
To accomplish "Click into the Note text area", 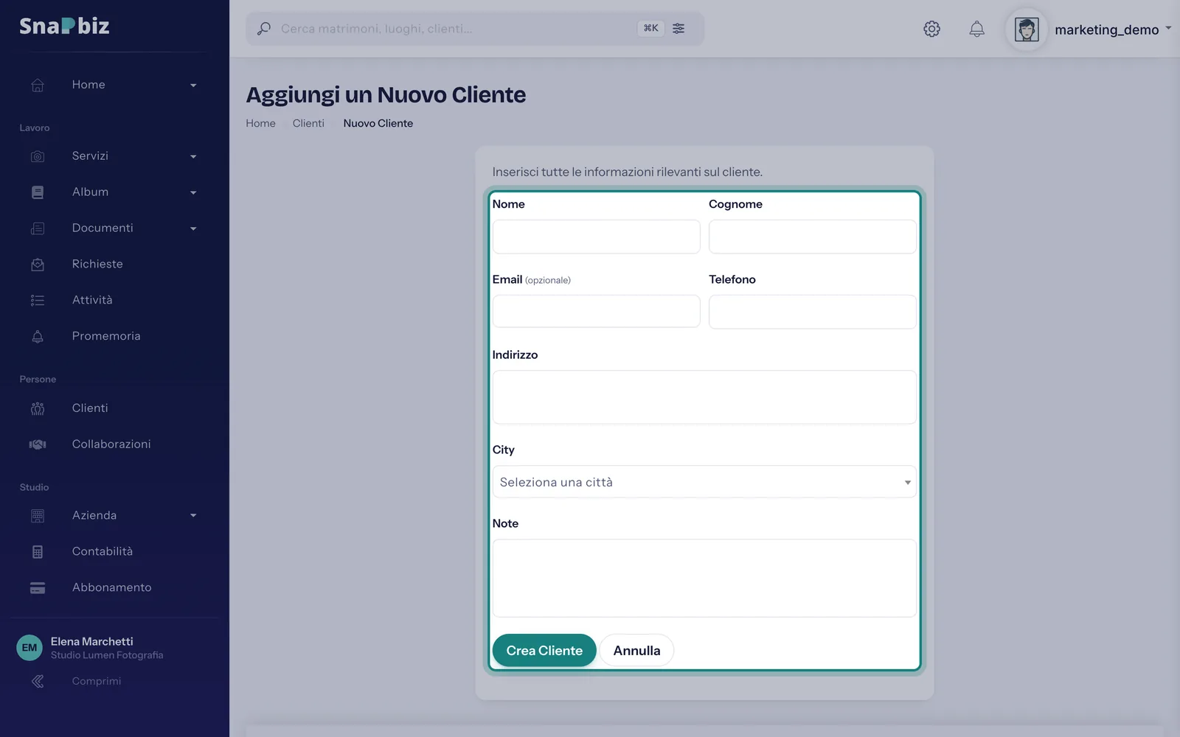I will 704,578.
